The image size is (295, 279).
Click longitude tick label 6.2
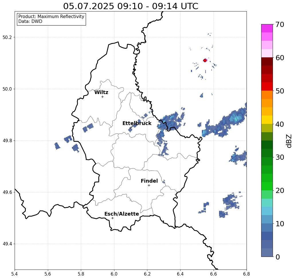(147, 274)
